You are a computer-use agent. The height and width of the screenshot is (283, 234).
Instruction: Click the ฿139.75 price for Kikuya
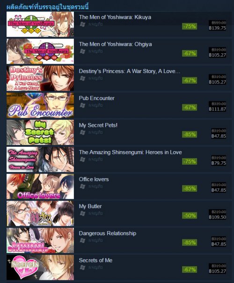218,28
